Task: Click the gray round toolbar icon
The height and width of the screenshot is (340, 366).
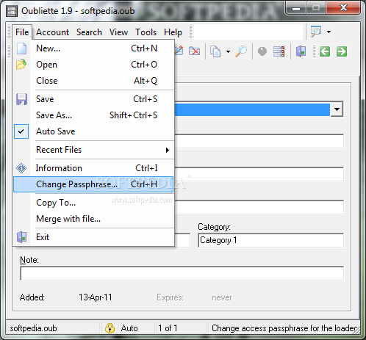Action: [x=262, y=51]
